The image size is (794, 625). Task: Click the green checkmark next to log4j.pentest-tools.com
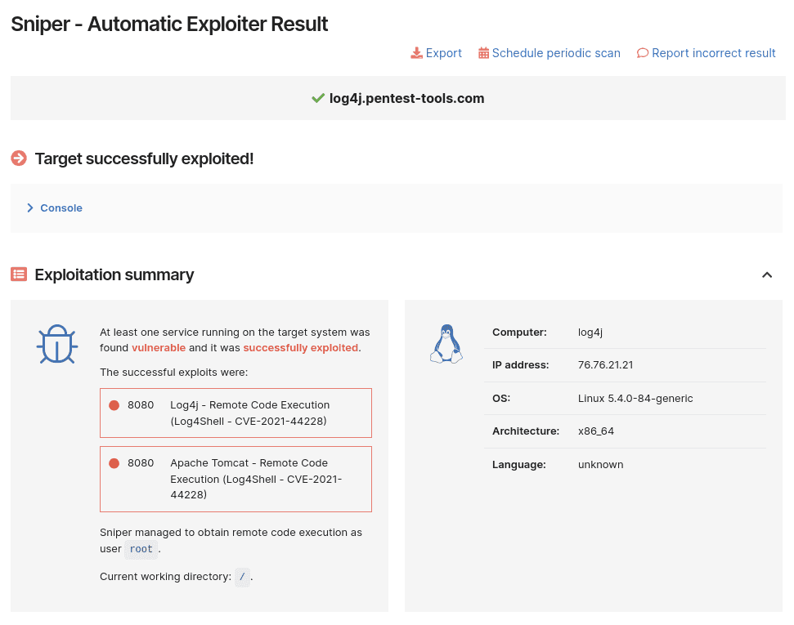[x=318, y=97]
